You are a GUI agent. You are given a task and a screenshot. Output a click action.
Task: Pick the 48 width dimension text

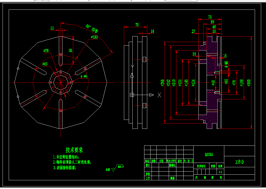tap(214, 27)
